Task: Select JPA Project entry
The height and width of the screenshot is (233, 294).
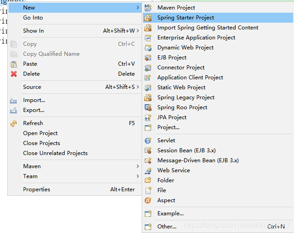Action: 218,117
